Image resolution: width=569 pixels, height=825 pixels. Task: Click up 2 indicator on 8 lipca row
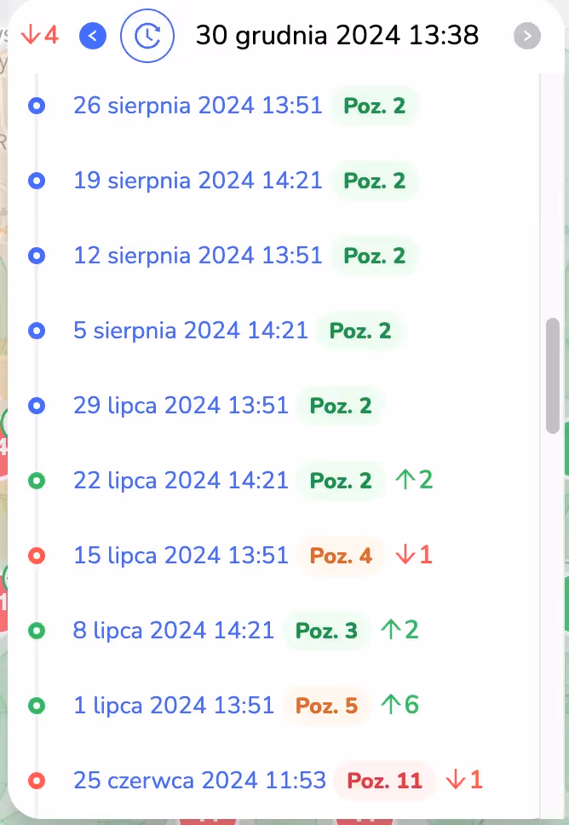(400, 630)
